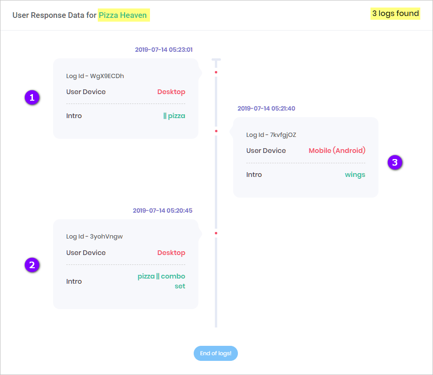Click Intro label in WgX9ECDh card
Image resolution: width=433 pixels, height=375 pixels.
[74, 116]
